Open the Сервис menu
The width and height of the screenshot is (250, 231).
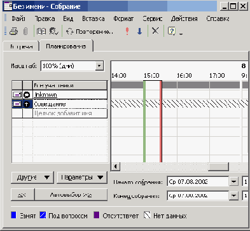(153, 18)
